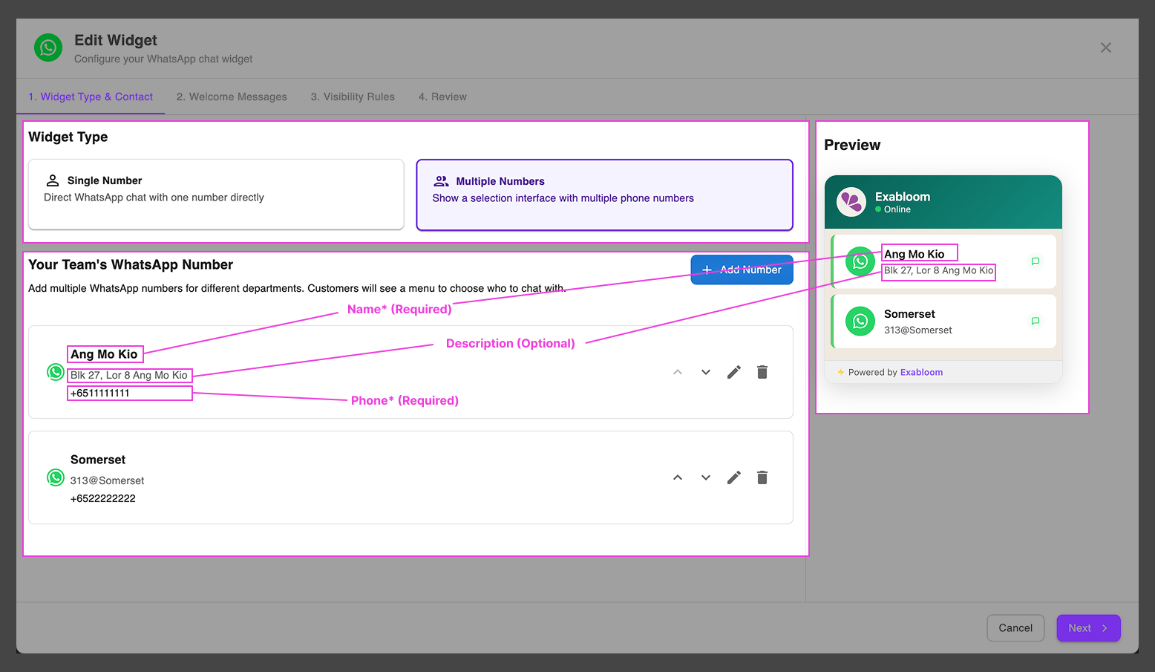
Task: Select the Single Number widget type
Action: 216,195
